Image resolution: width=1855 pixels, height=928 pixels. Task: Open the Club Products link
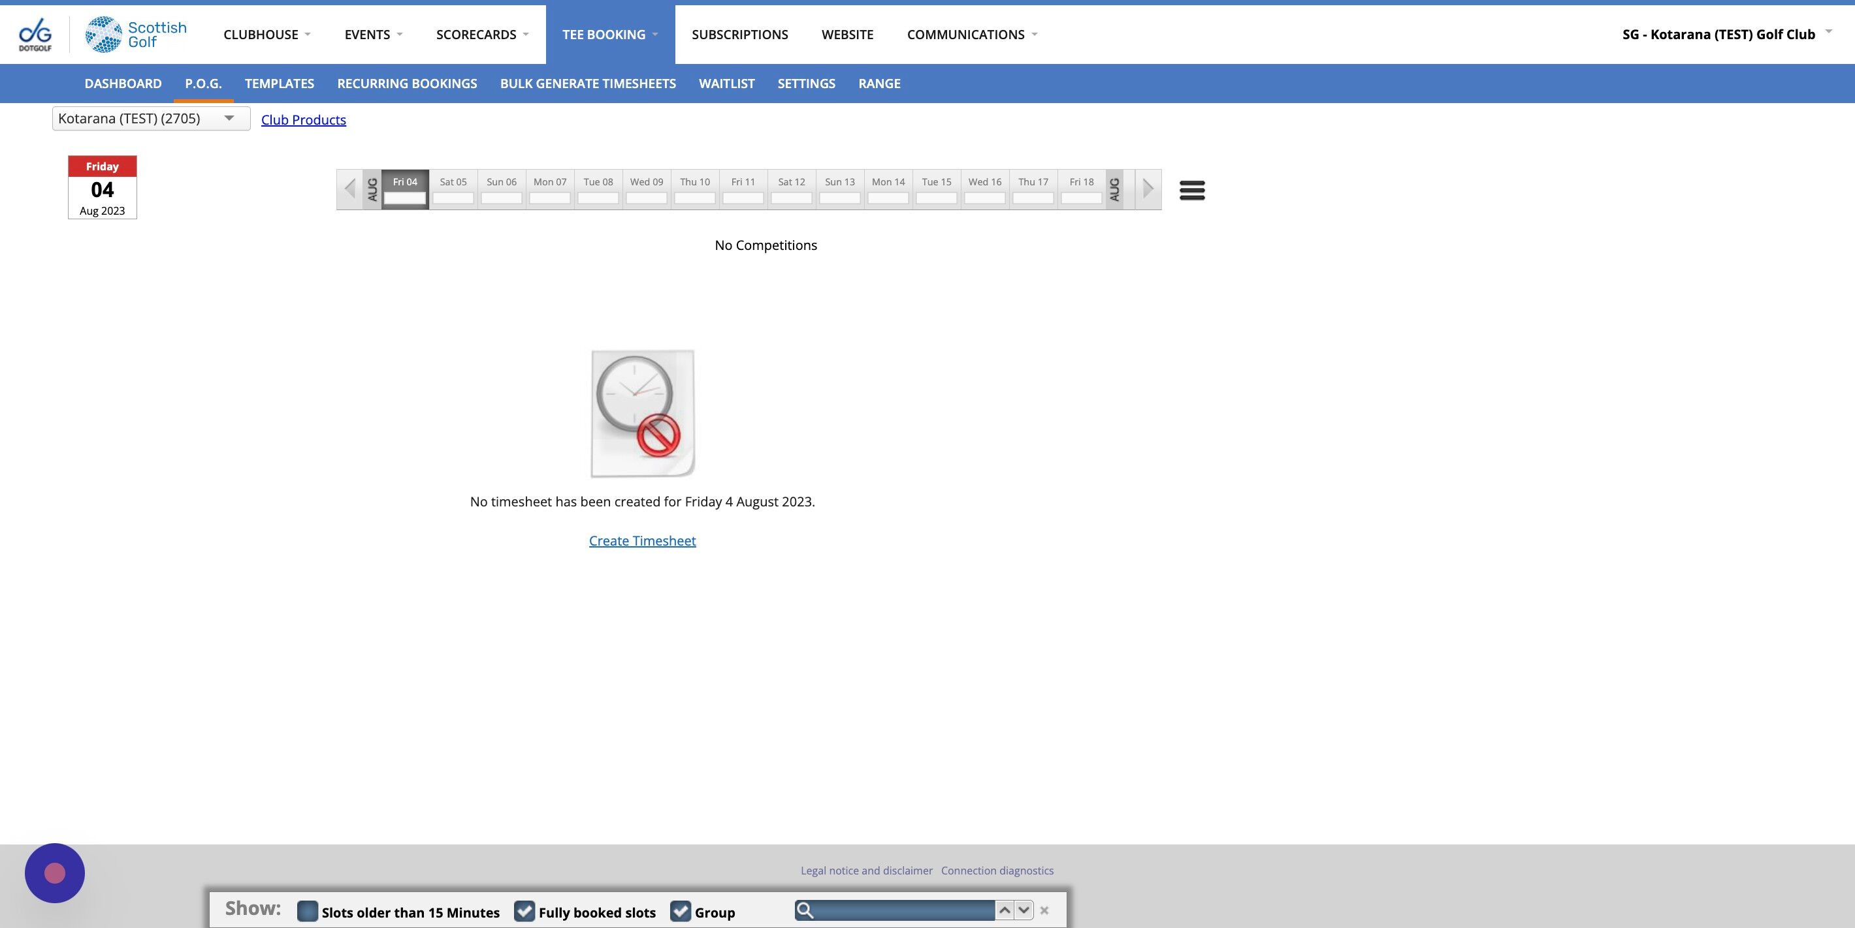(303, 120)
